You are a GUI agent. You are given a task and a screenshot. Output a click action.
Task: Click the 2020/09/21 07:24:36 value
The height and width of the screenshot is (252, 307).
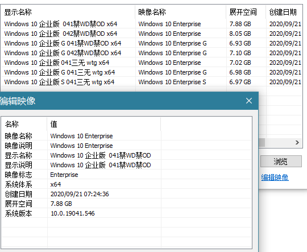80,194
